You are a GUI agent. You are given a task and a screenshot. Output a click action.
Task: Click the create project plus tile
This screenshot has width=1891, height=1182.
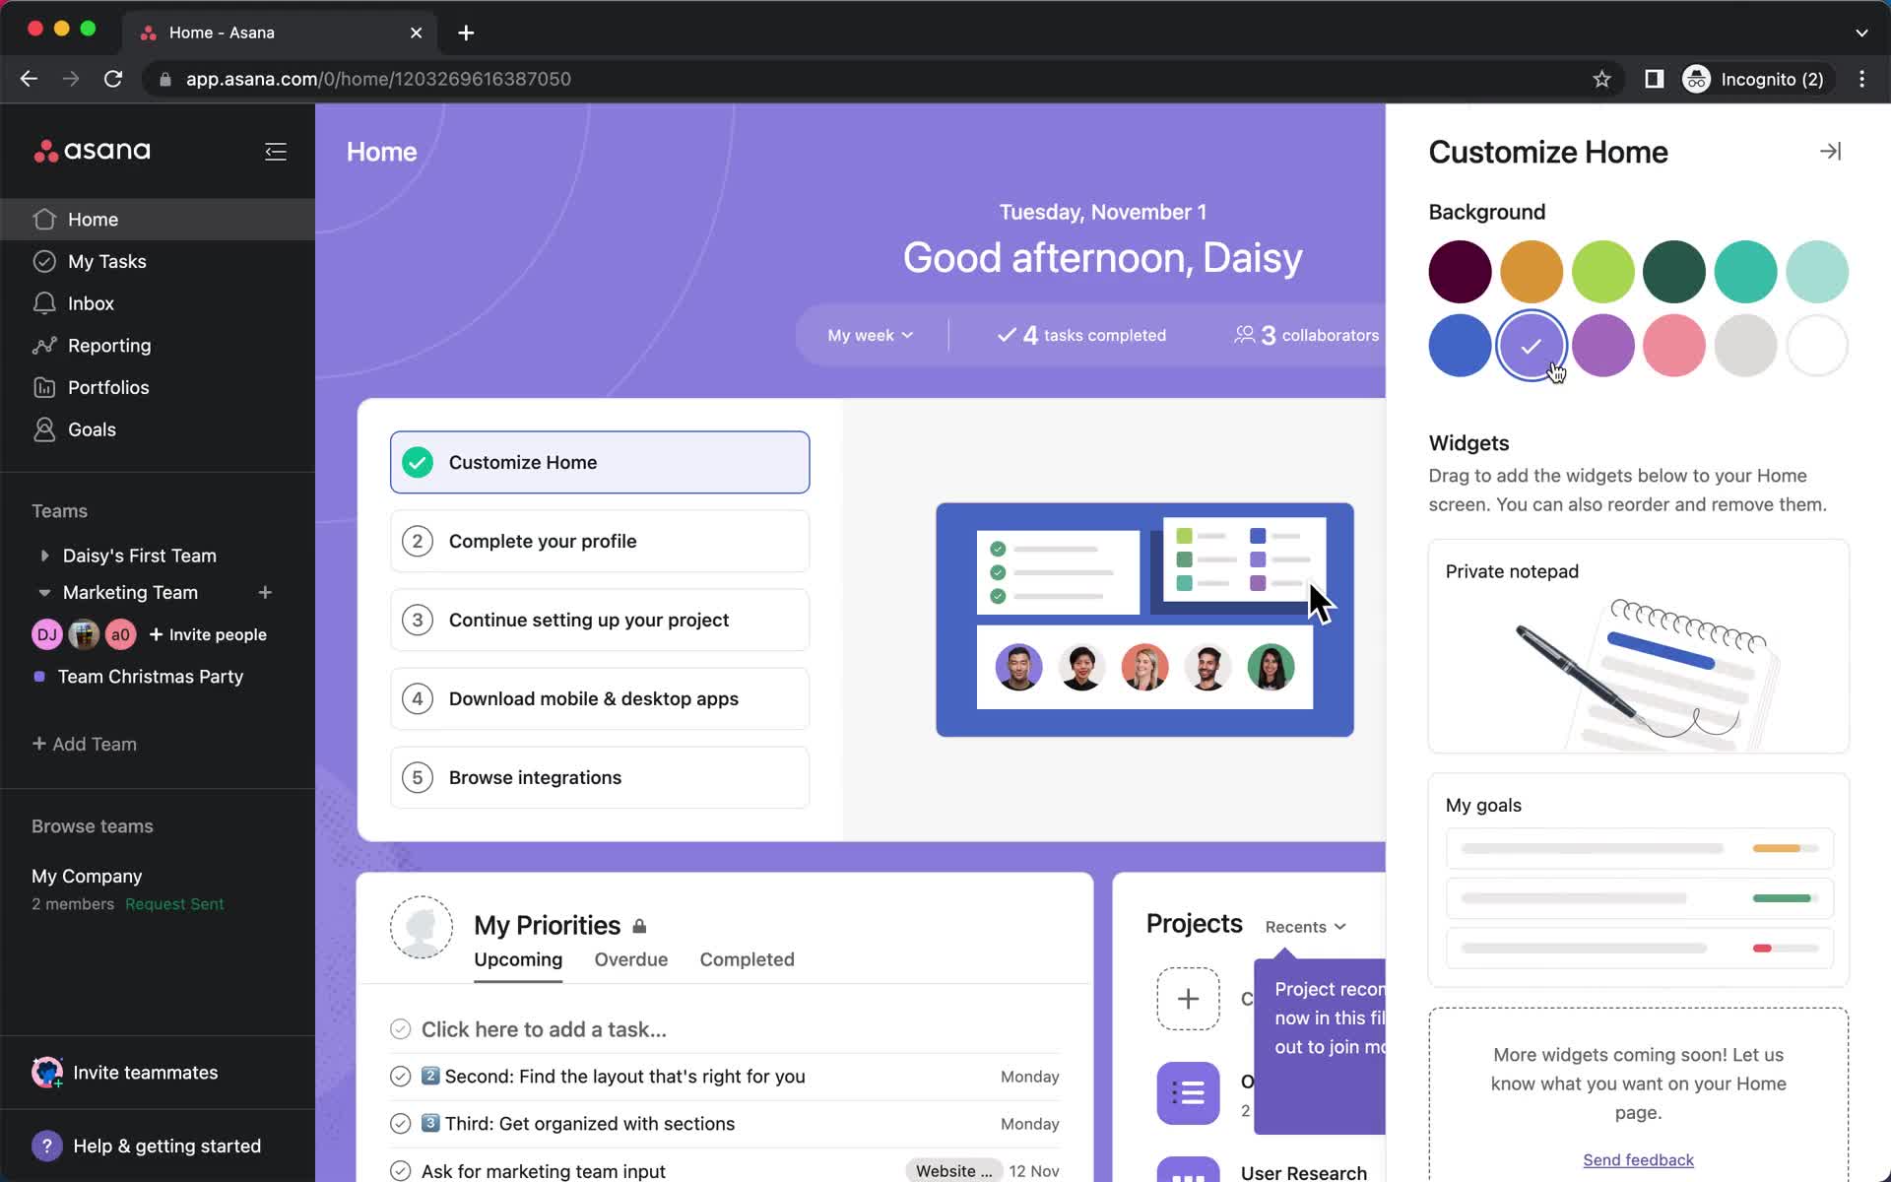(x=1188, y=999)
